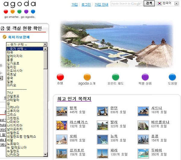181x160 pixels.
Task: Select 필리핀 from the country list
Action: pos(25,67)
